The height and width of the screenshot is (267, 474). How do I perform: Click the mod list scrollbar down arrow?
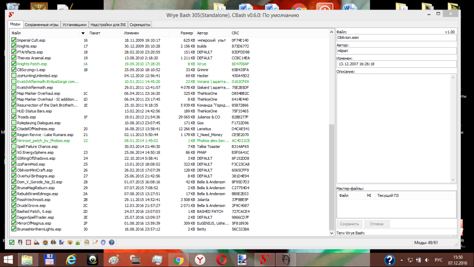click(x=332, y=233)
